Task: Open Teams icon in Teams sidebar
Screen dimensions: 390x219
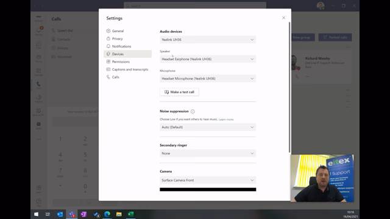Action: coord(38,58)
